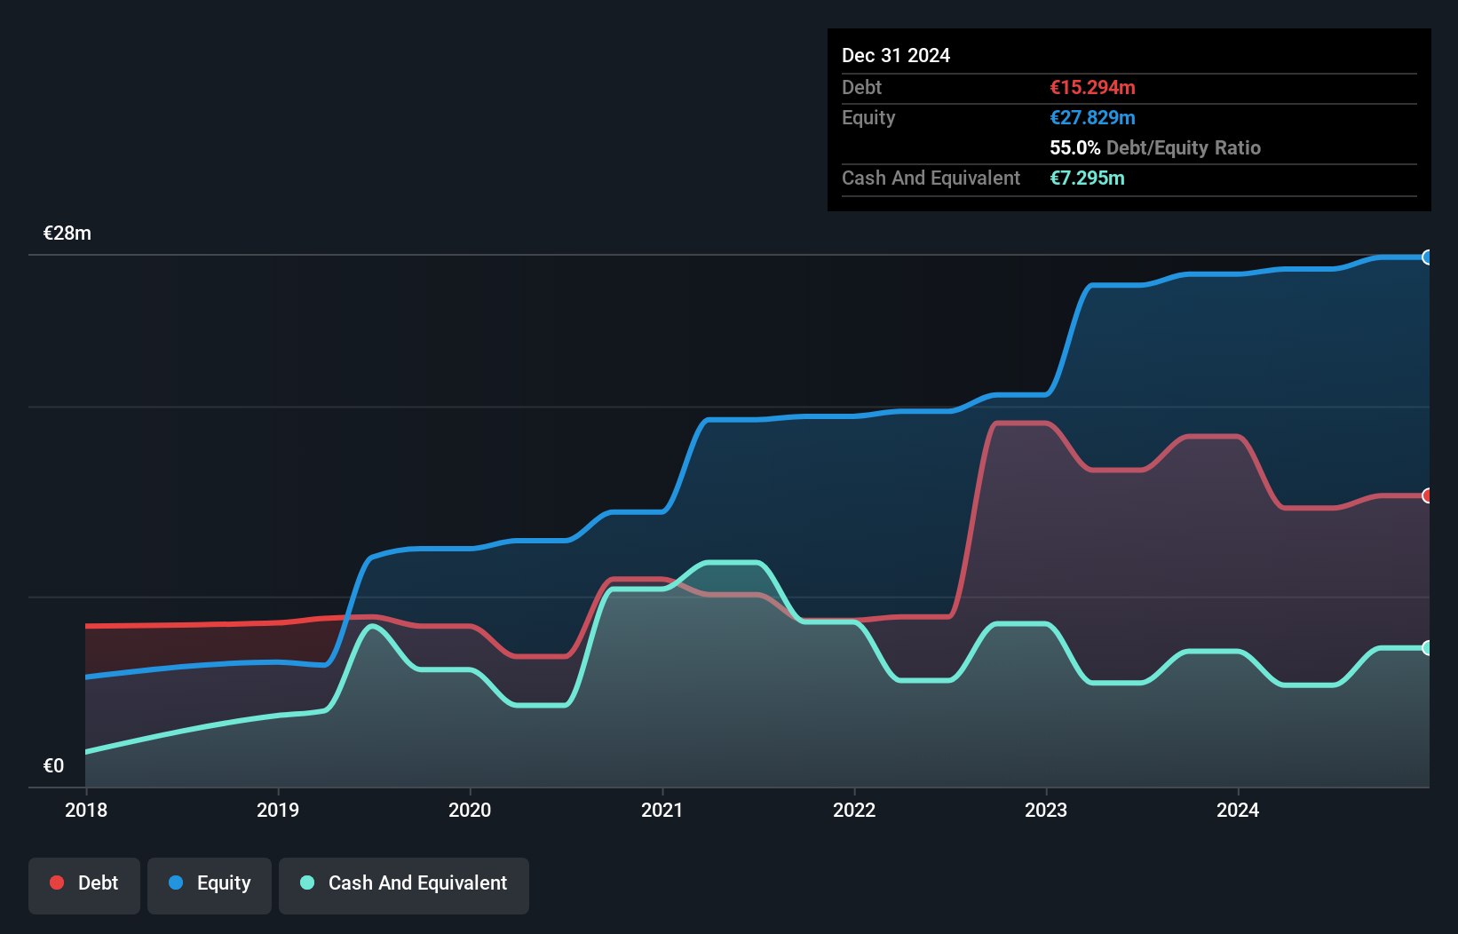Click the Debt endpoint marker at Dec 2024
The width and height of the screenshot is (1458, 934).
pyautogui.click(x=1427, y=495)
